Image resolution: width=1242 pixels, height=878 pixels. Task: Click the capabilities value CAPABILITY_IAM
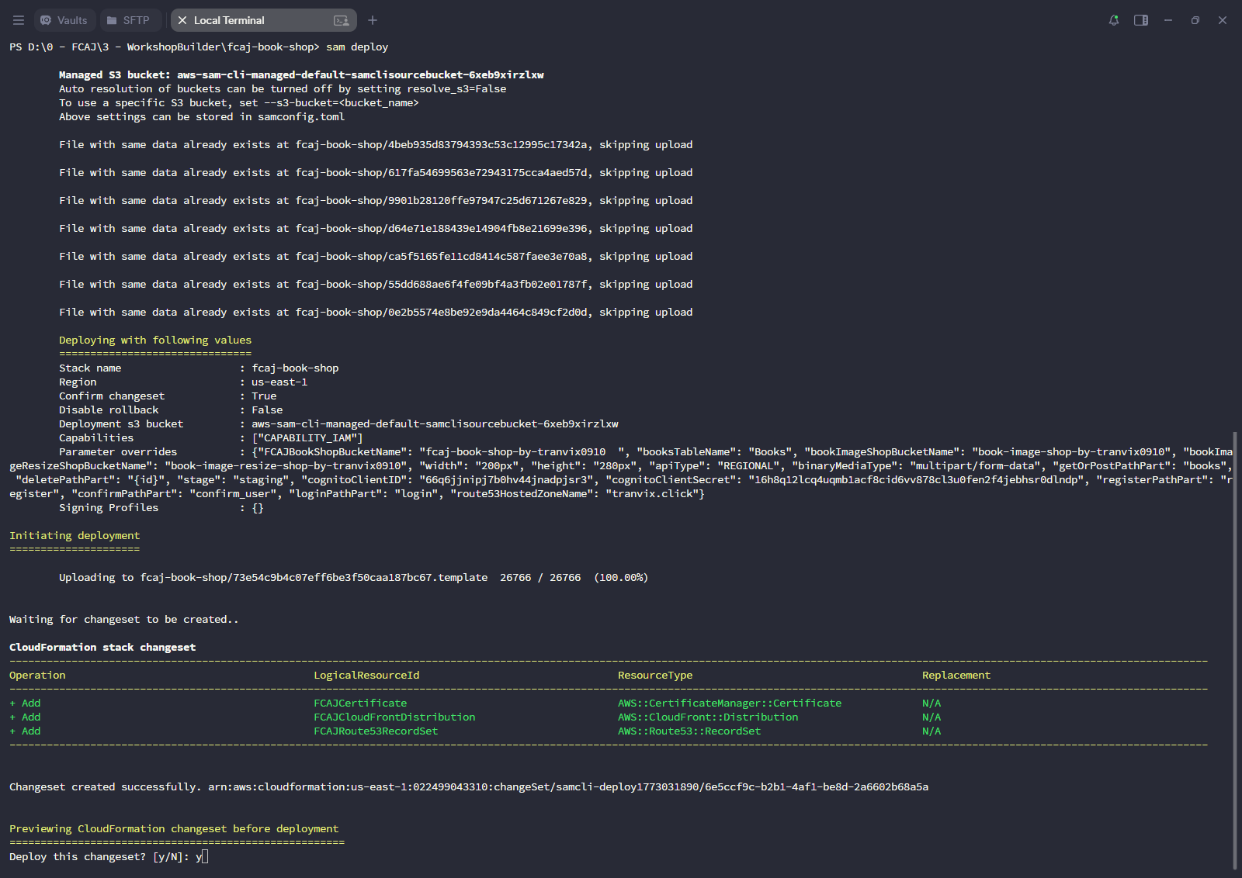pos(307,437)
